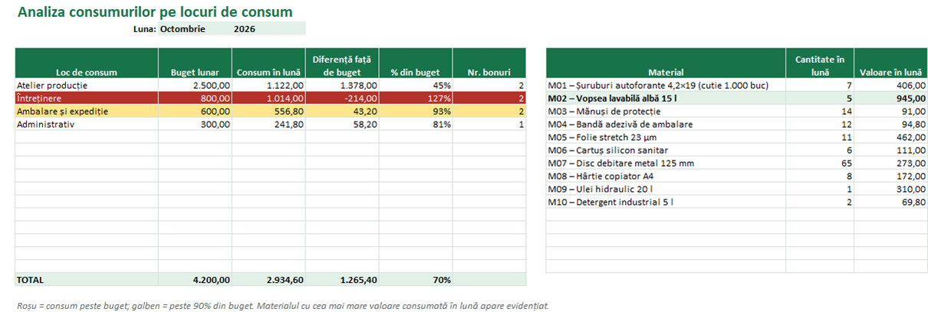Select the year cell '2026'
The width and height of the screenshot is (928, 312).
coord(268,29)
